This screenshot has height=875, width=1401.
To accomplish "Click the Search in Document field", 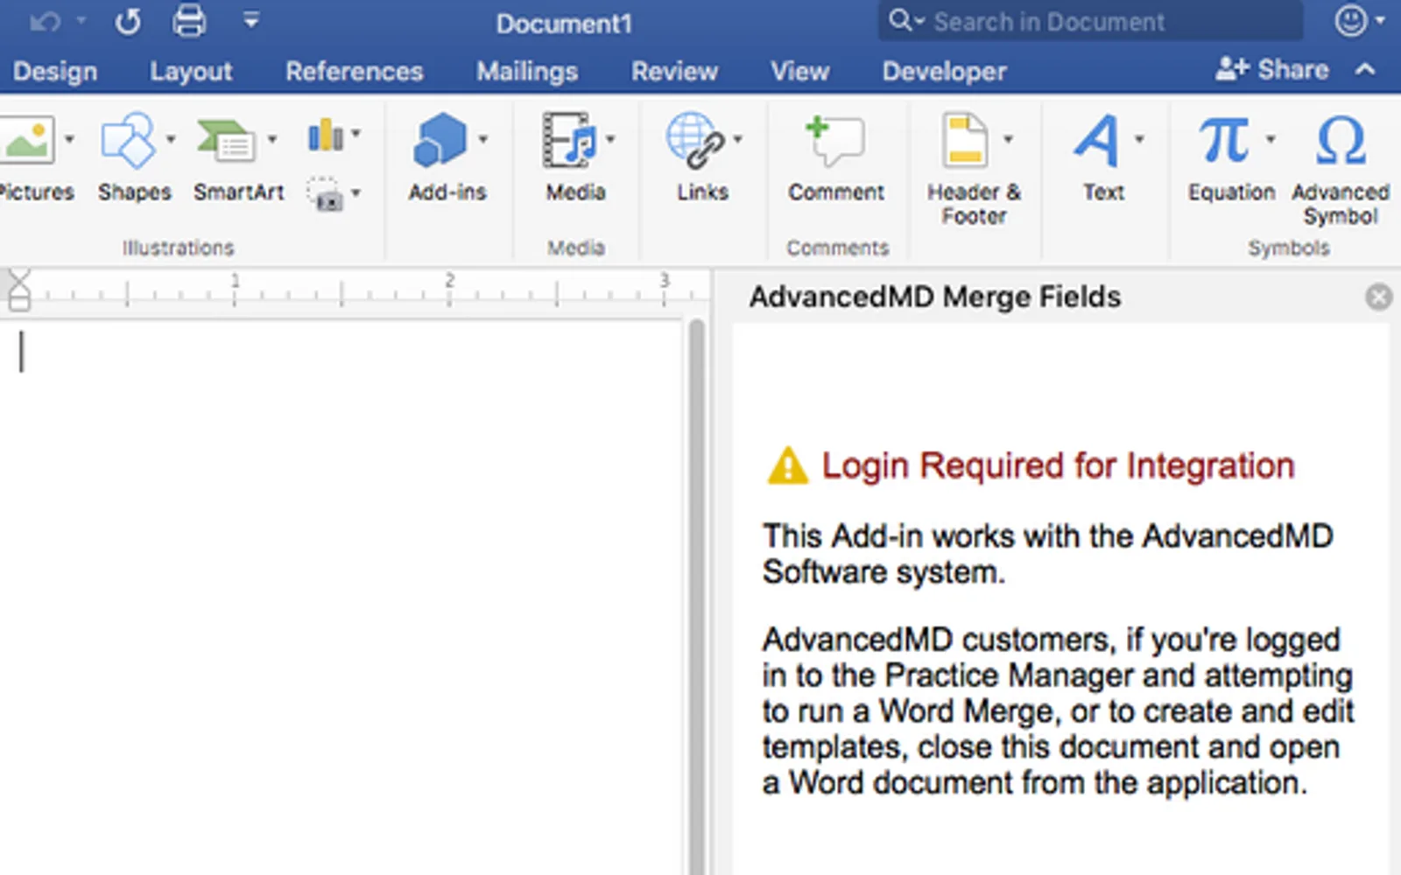I will 1090,21.
